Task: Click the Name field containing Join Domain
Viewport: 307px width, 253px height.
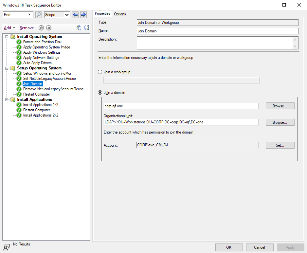Action: [x=218, y=31]
